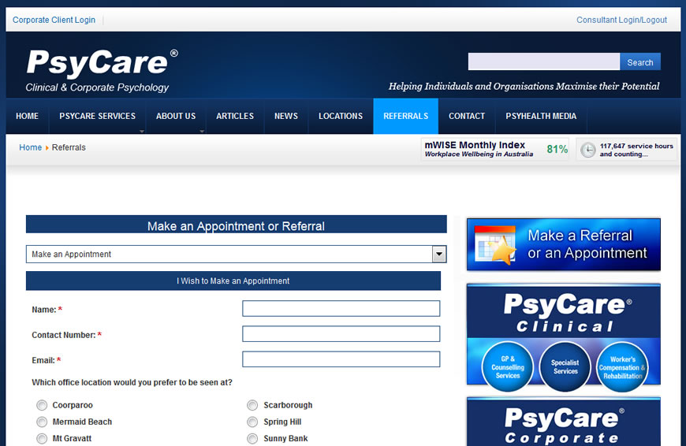Select Coorparoo office location

tap(42, 405)
